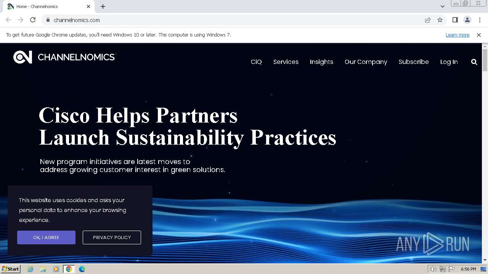This screenshot has width=488, height=274.
Task: Open the Windows Start button
Action: point(10,269)
